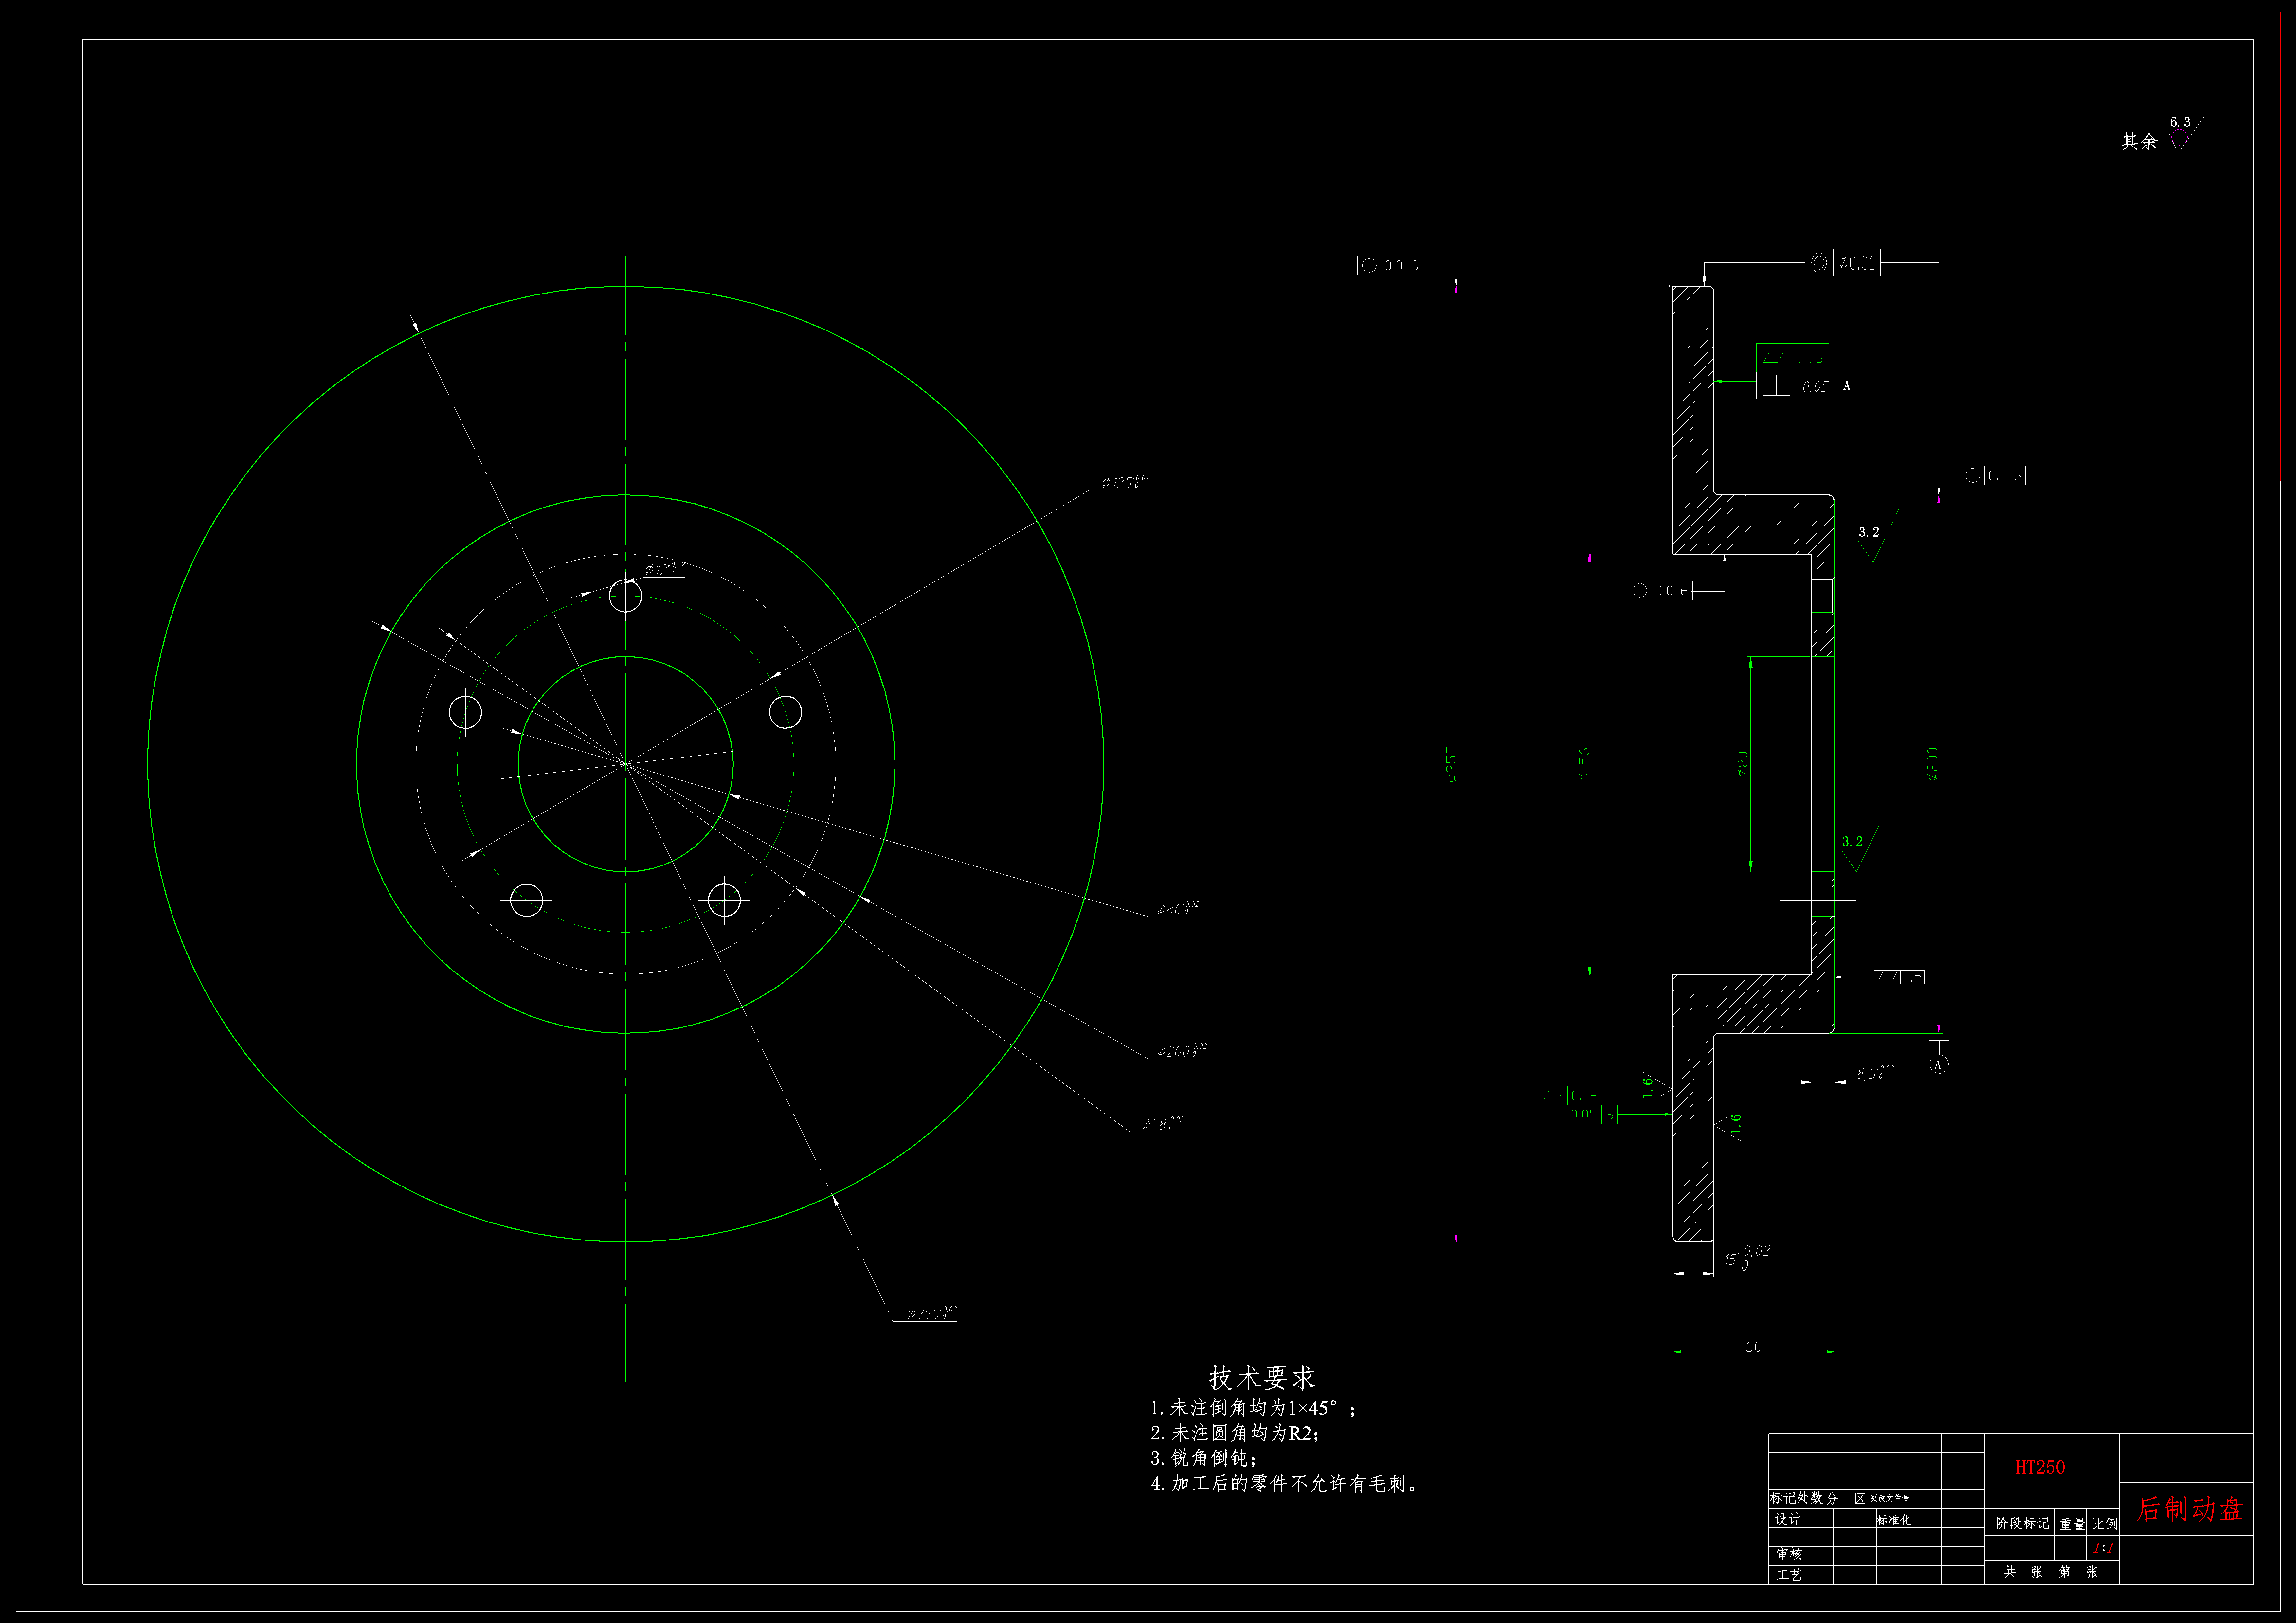Image resolution: width=2296 pixels, height=1623 pixels.
Task: Select the "60" width dimension text
Action: coord(1753,1347)
